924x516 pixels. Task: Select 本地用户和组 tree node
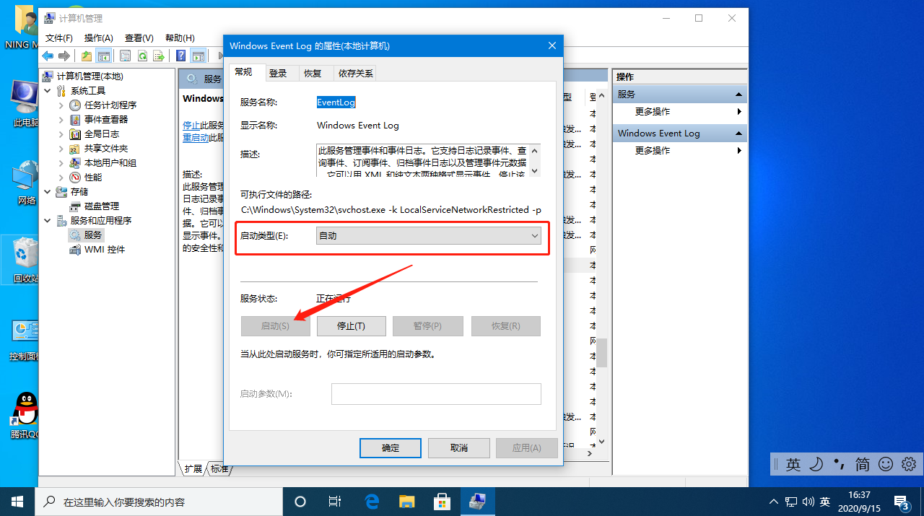pyautogui.click(x=110, y=163)
